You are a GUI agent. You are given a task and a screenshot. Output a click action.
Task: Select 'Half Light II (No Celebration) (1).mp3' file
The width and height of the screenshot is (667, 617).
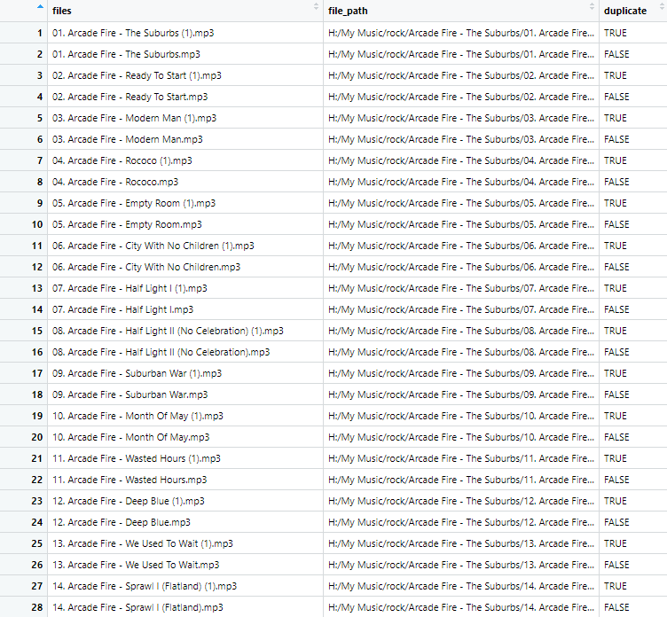(x=168, y=331)
